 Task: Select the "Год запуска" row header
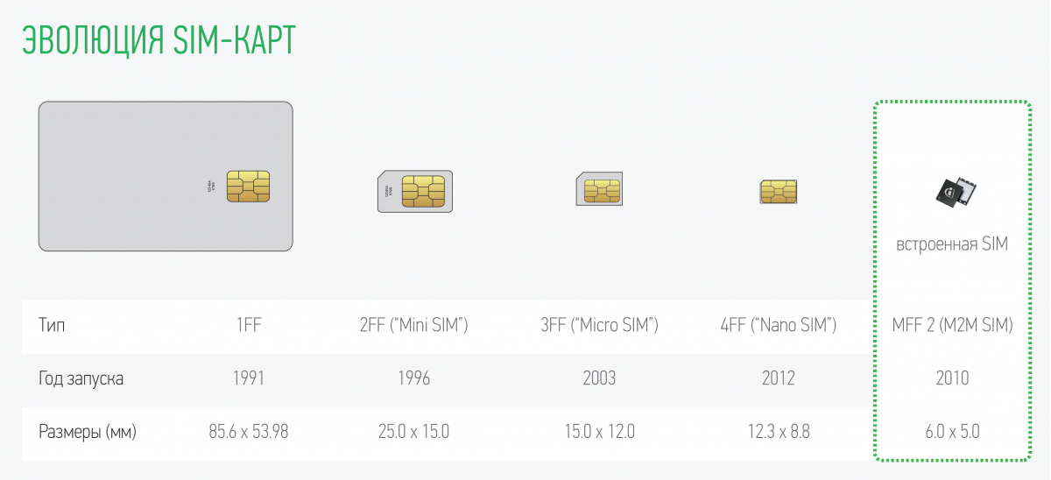pyautogui.click(x=81, y=378)
